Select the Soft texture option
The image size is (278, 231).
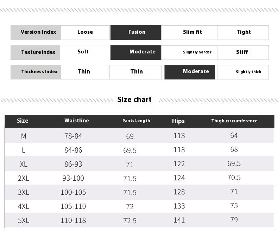click(83, 52)
